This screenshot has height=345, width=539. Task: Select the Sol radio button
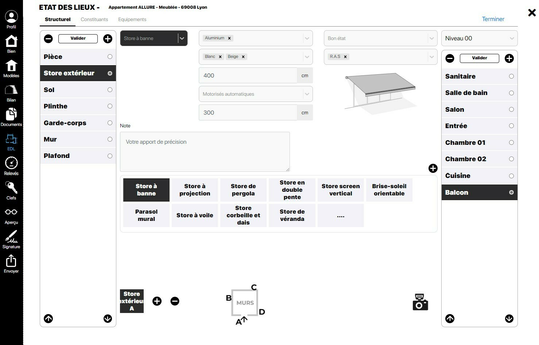click(x=110, y=90)
